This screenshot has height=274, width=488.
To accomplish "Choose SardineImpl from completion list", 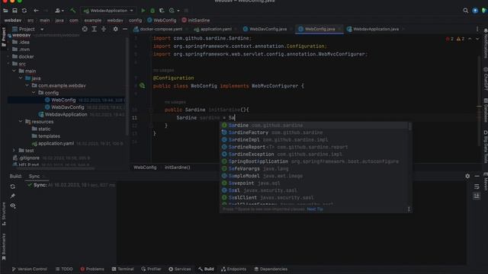I will 313,140.
